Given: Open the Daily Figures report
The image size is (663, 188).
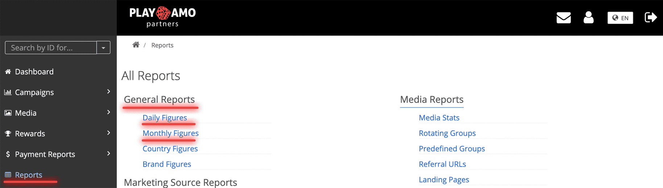Looking at the screenshot, I should [x=165, y=118].
